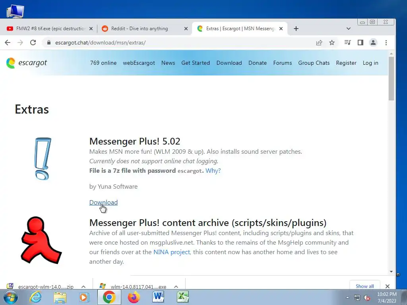407x305 pixels.
Task: Click the page scrollbar thumb
Action: [391, 79]
